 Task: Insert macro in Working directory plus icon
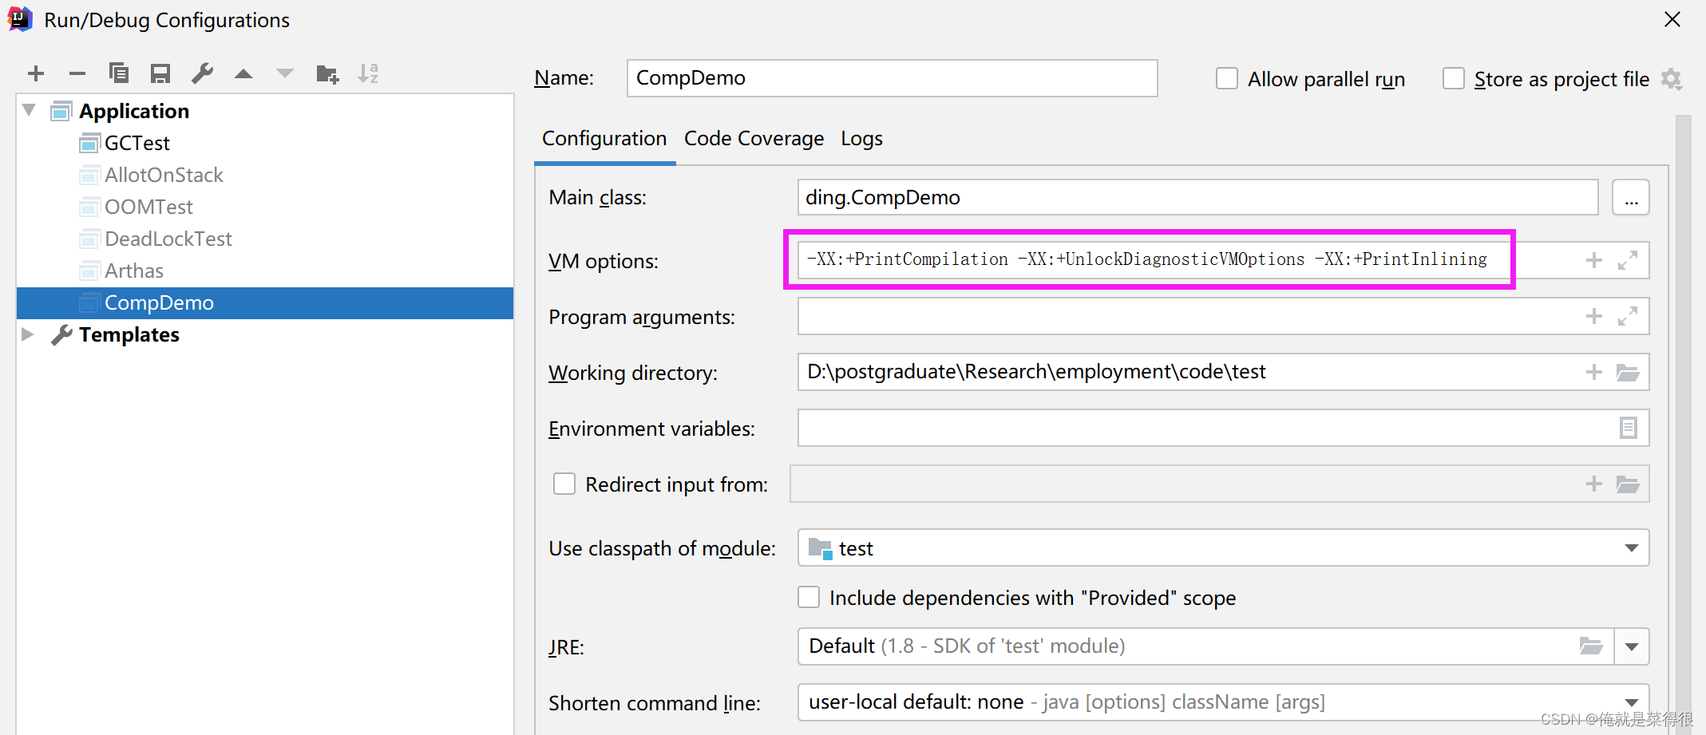1594,372
